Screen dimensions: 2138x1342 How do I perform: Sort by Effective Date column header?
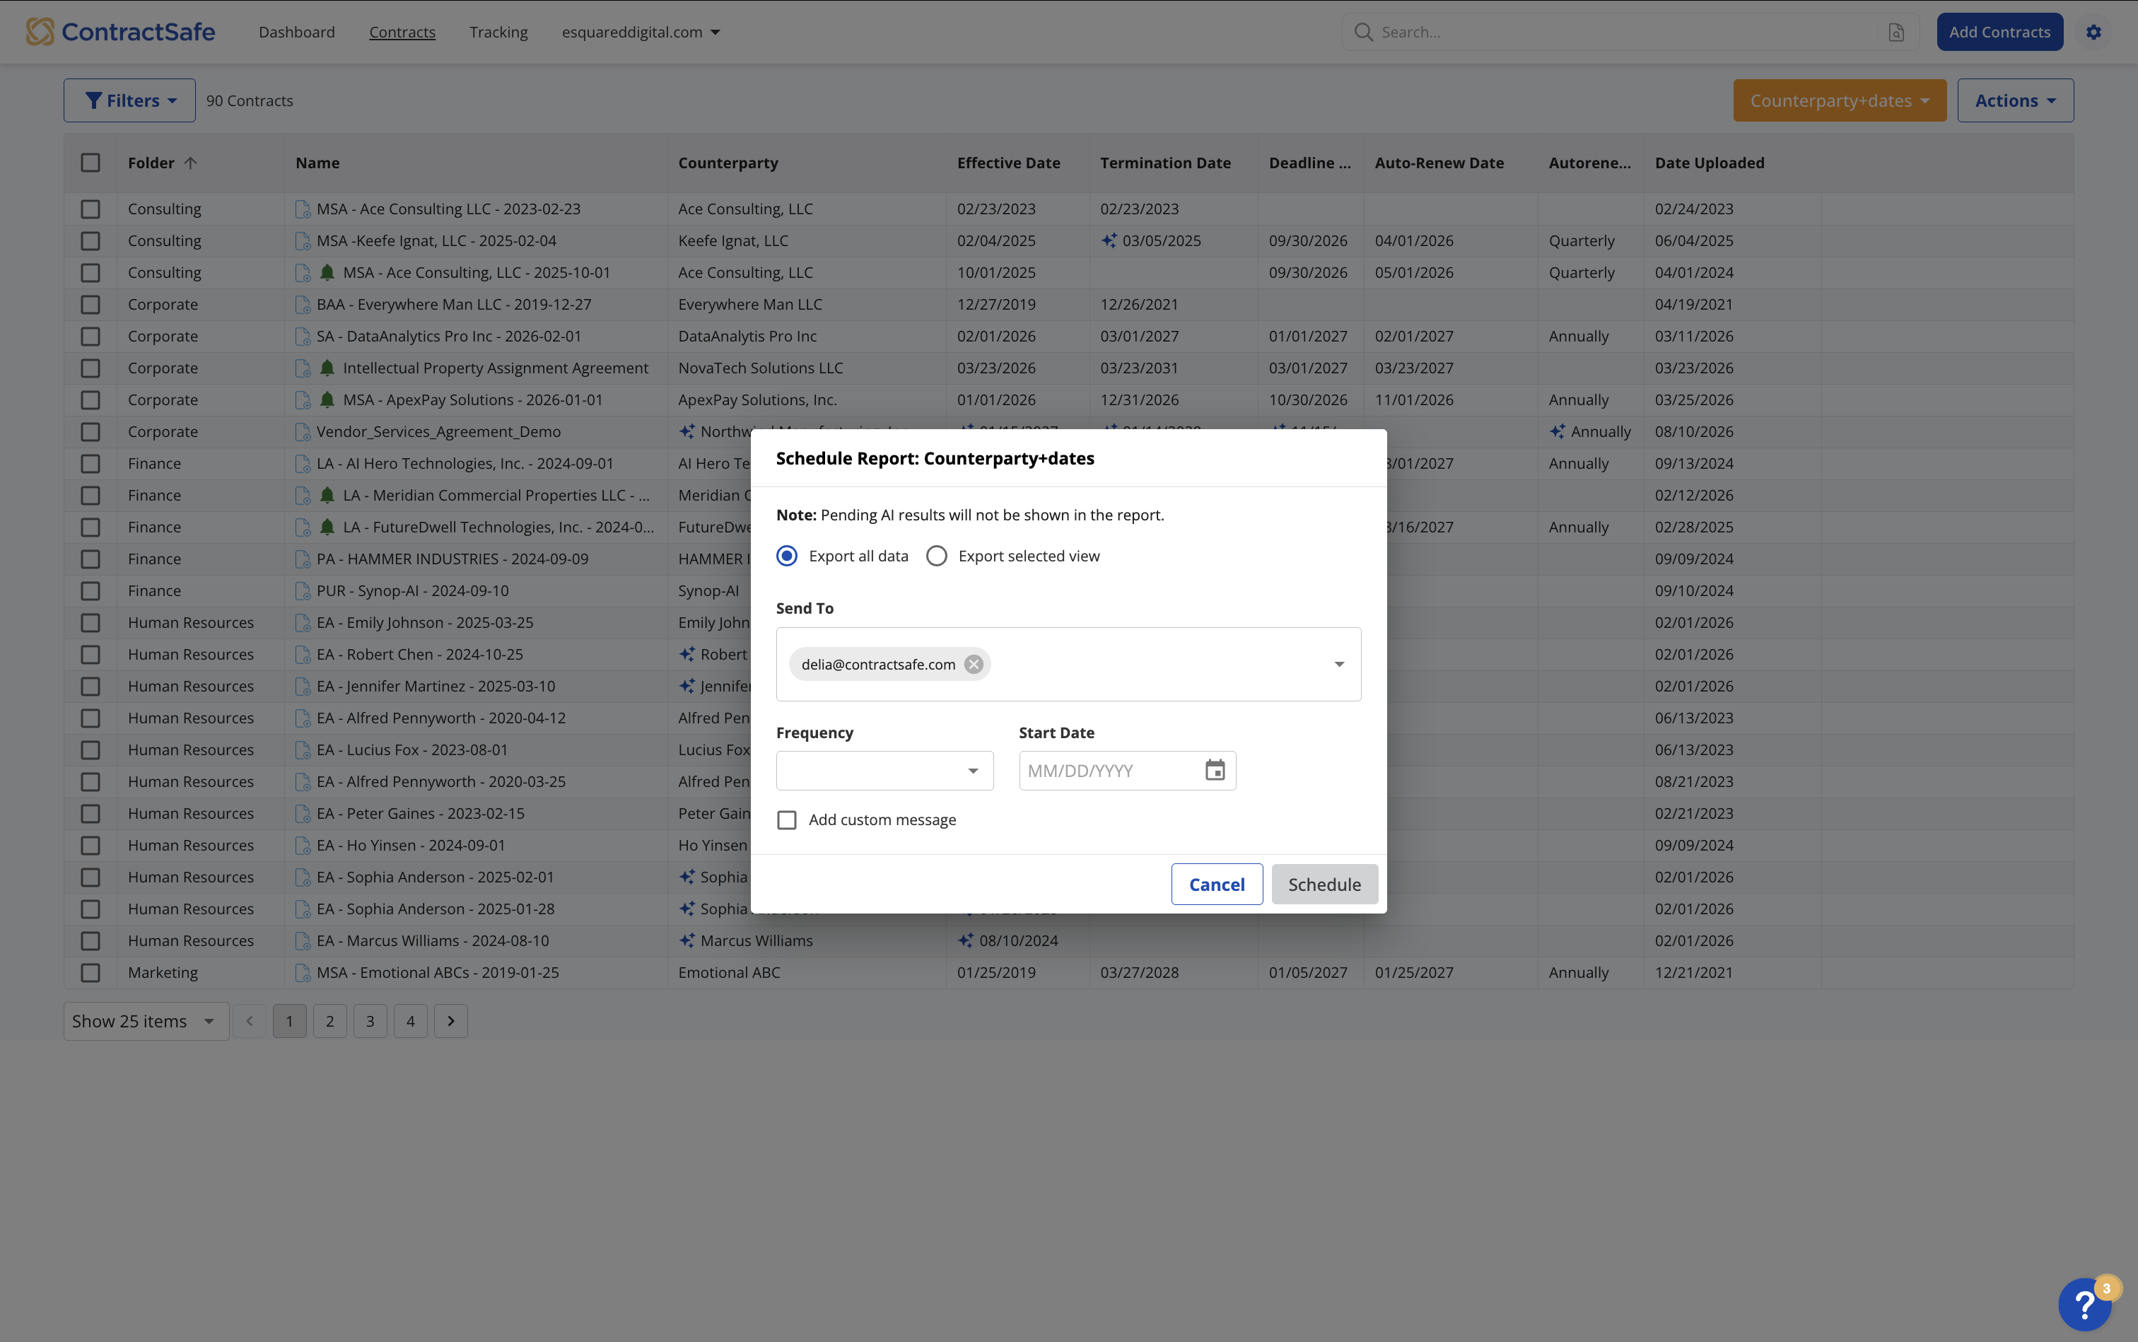point(1008,163)
